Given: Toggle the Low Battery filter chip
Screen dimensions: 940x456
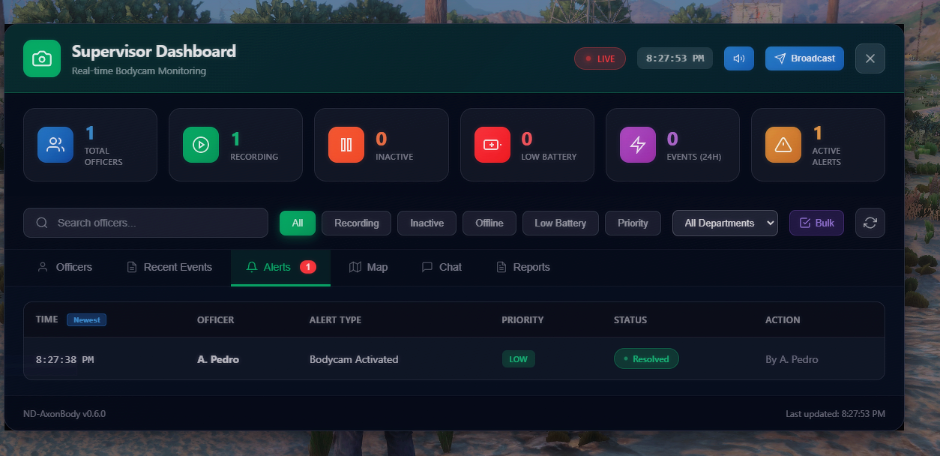Looking at the screenshot, I should [560, 223].
